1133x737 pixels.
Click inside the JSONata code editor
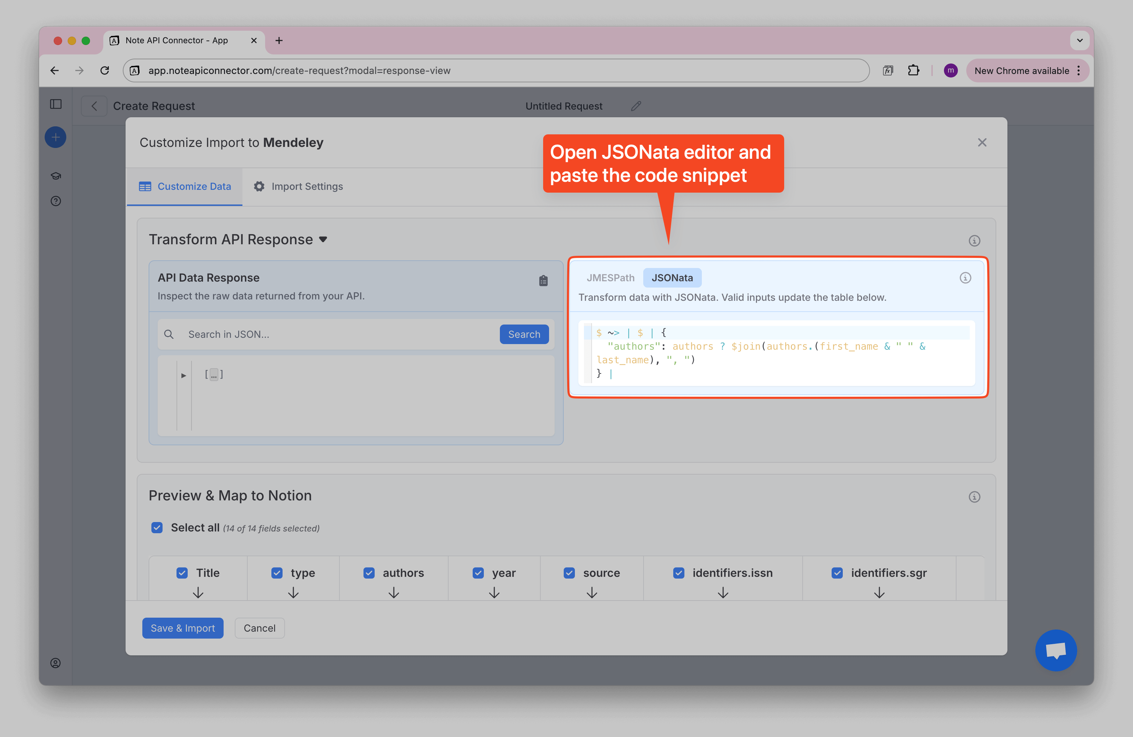777,353
